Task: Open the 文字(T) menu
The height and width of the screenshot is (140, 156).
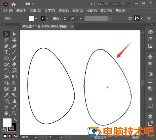Action: 50,11
